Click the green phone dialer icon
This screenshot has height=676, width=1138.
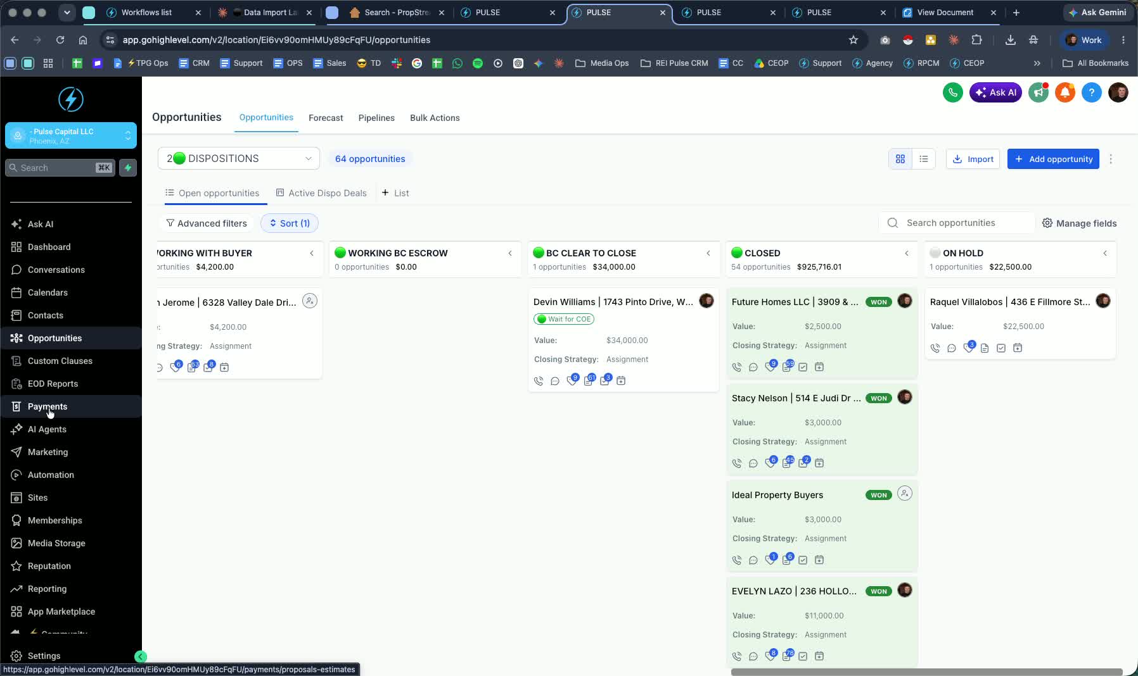(952, 92)
